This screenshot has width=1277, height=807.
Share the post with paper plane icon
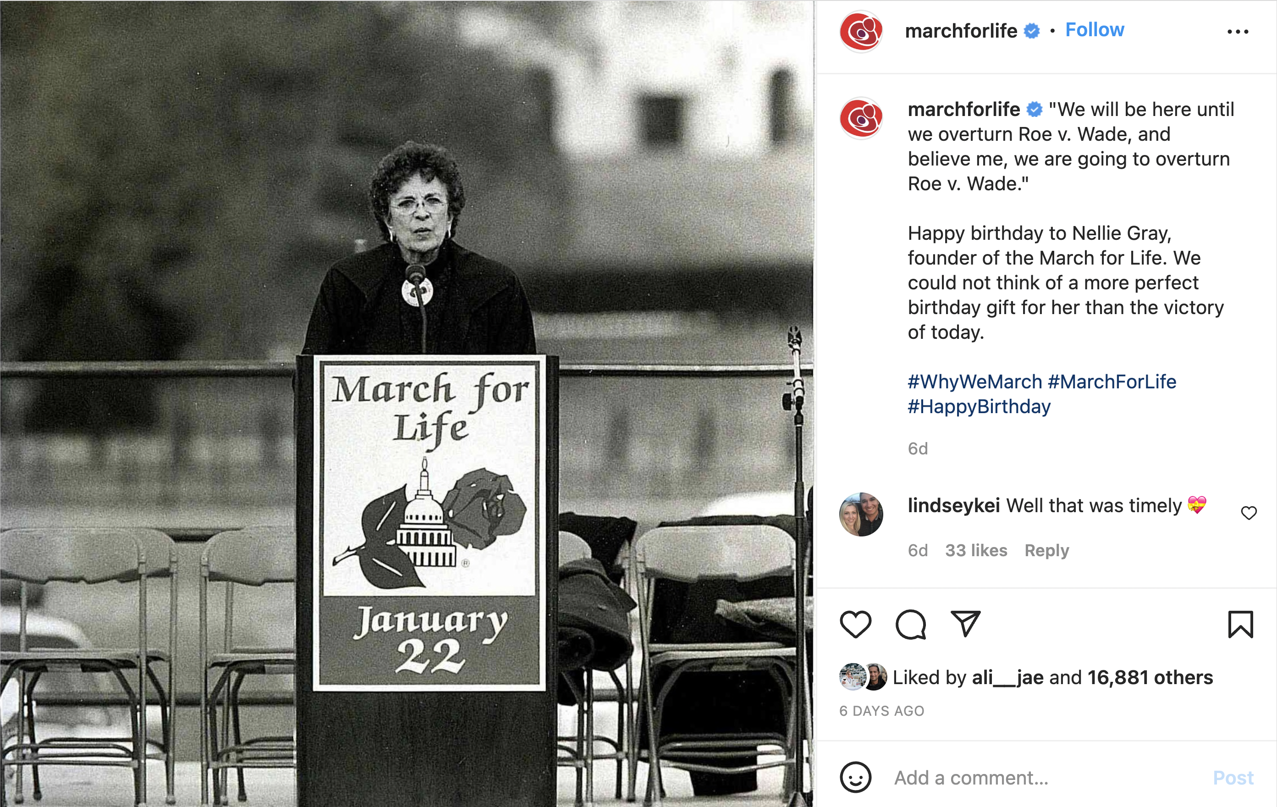coord(965,624)
